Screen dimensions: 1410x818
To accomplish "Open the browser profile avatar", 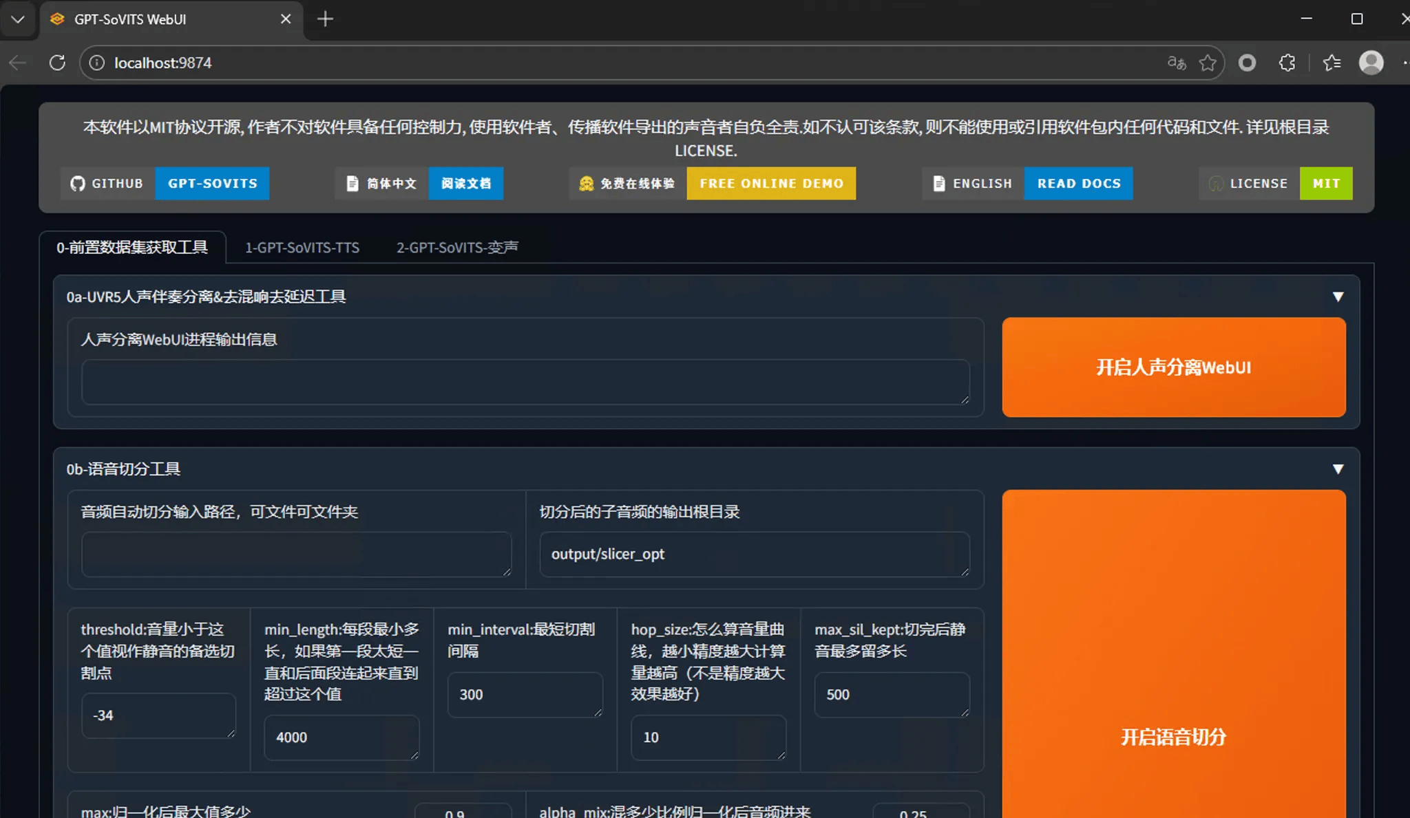I will tap(1371, 63).
